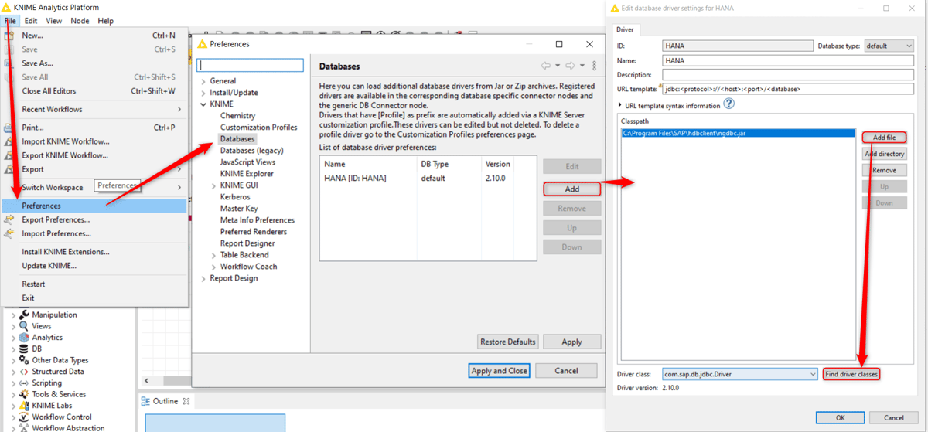Open the Databases page menu (three dots)
Viewport: 928px width, 432px height.
(594, 66)
